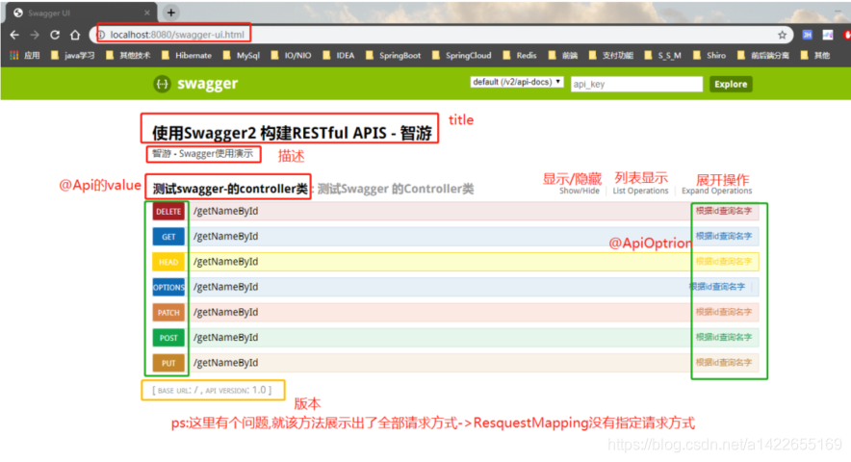Click 根据id查询名字 summary in PATCH row
851x462 pixels.
click(x=724, y=312)
